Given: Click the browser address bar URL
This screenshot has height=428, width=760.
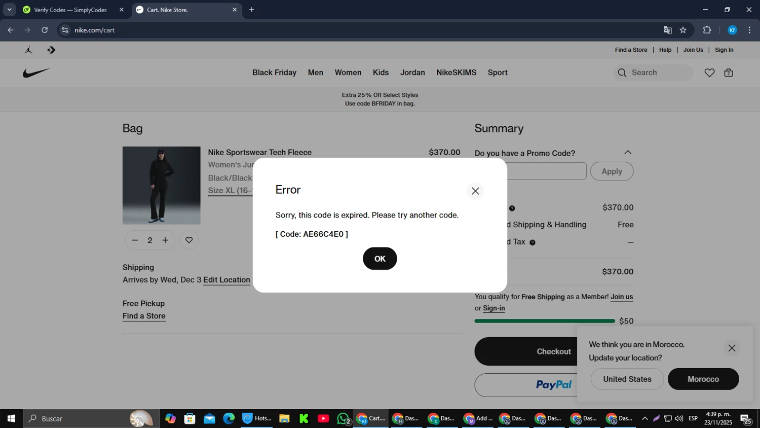Looking at the screenshot, I should pyautogui.click(x=95, y=30).
